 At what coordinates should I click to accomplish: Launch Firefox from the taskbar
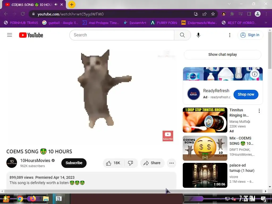click(x=33, y=198)
